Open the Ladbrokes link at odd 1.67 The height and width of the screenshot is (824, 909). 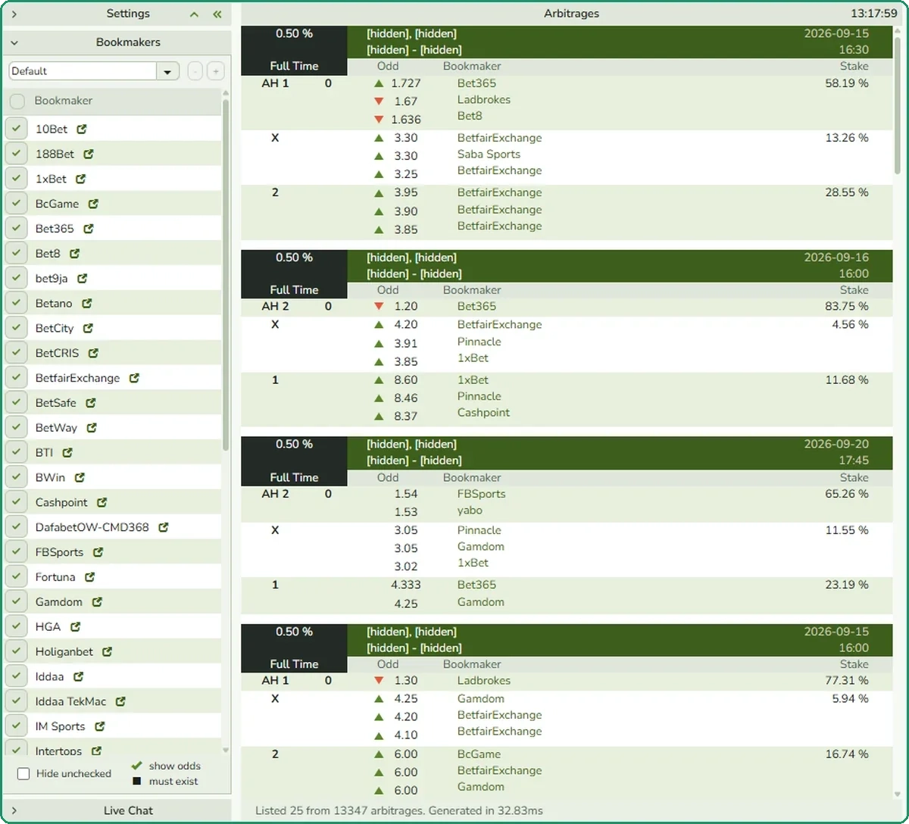(x=484, y=100)
